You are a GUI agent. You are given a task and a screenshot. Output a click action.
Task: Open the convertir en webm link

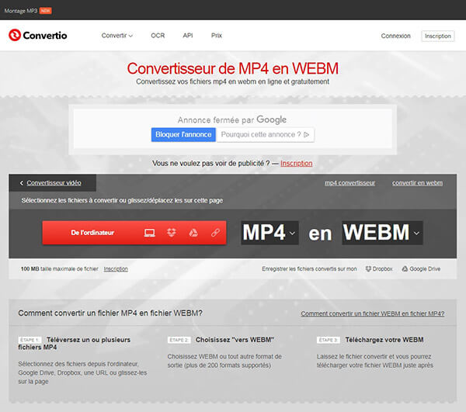tap(417, 183)
